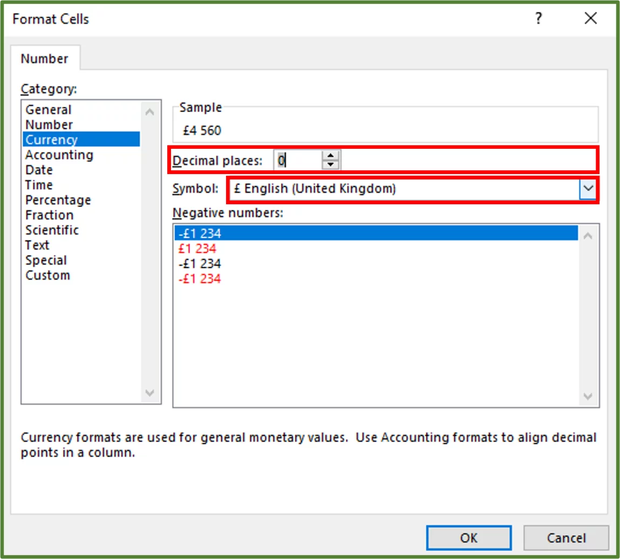The height and width of the screenshot is (559, 620).
Task: Increase decimal places with the up spinner arrow
Action: pyautogui.click(x=330, y=156)
